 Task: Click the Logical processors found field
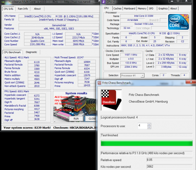tap(147, 117)
